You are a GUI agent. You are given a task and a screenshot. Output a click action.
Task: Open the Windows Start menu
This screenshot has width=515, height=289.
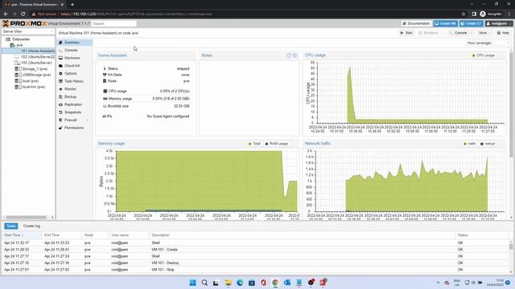[193, 283]
